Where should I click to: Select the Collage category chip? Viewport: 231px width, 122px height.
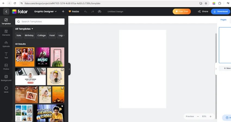pos(42,36)
